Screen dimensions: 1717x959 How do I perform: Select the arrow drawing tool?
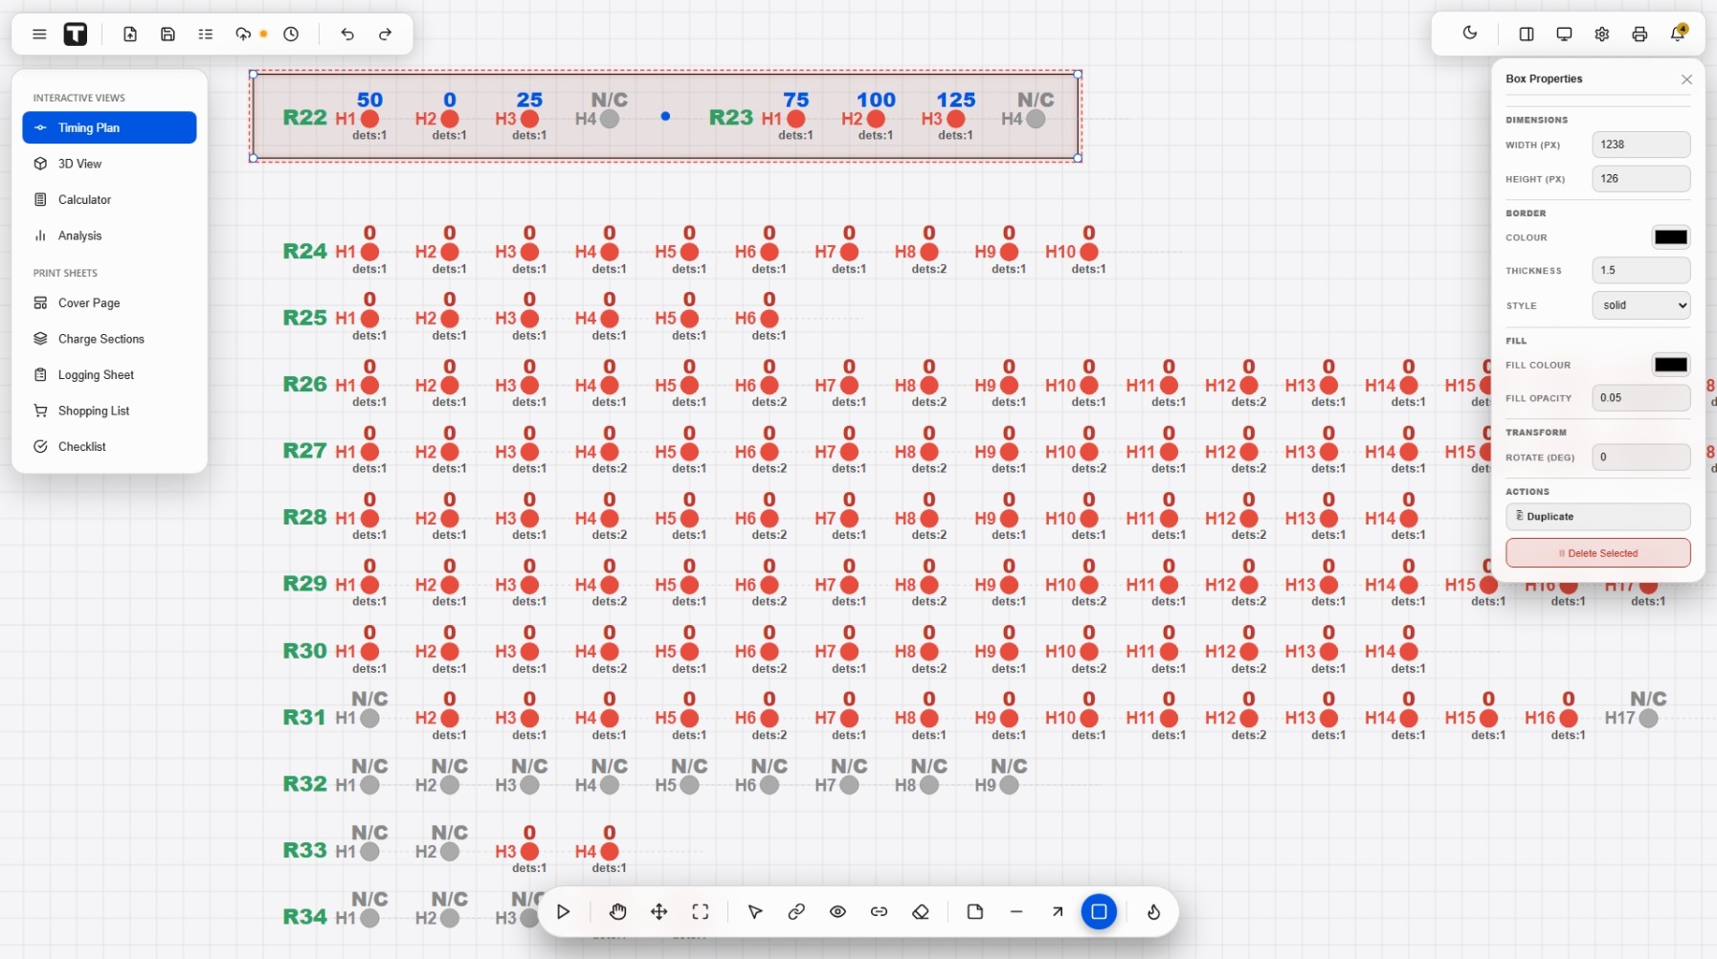click(1058, 912)
